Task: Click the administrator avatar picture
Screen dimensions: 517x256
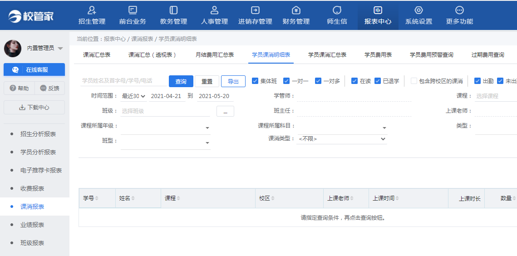Action: coord(13,49)
